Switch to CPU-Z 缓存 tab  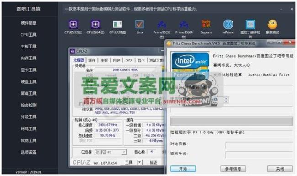(x=92, y=60)
